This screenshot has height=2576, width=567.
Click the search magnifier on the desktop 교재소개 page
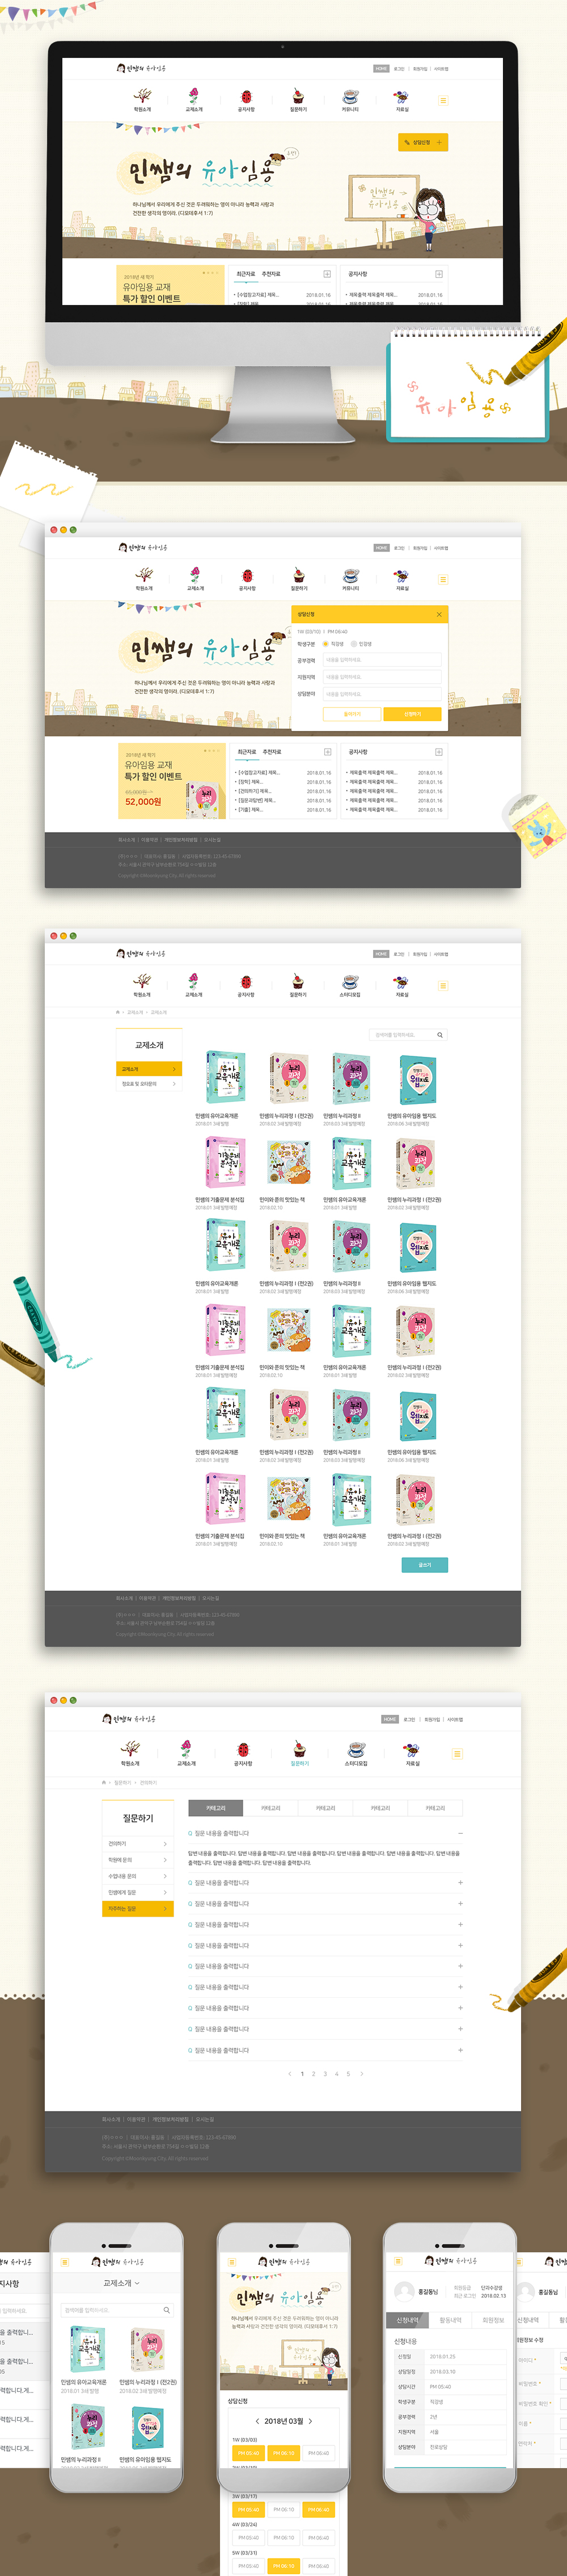coord(439,1035)
